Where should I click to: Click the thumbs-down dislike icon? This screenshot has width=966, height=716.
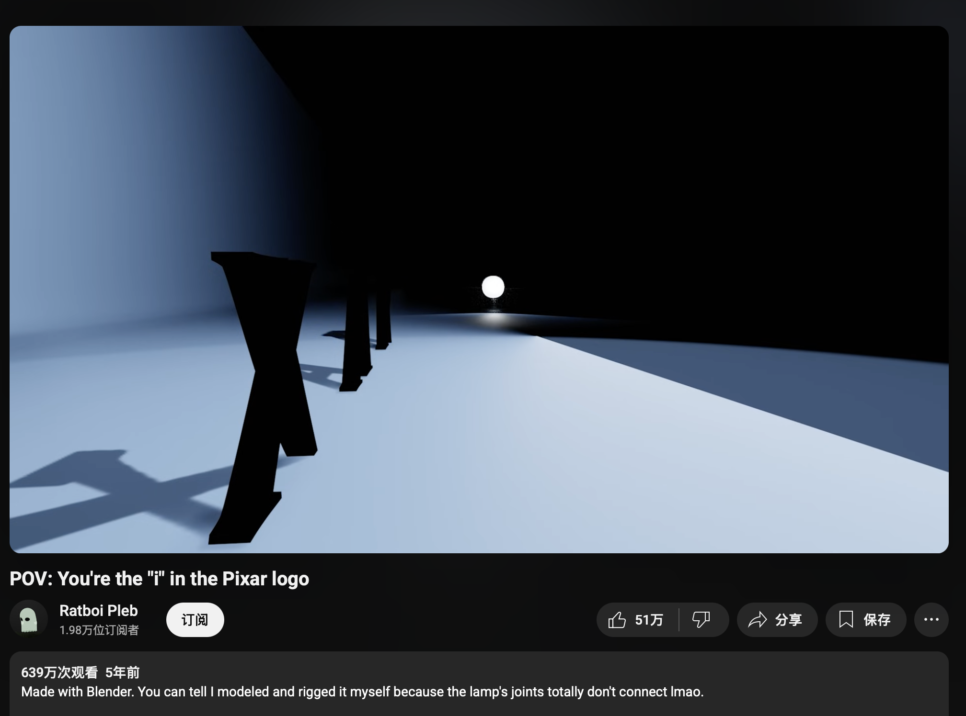pos(701,620)
